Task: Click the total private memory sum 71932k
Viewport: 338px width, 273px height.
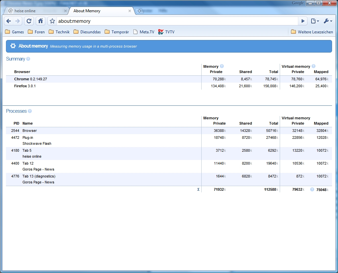Action: point(220,189)
